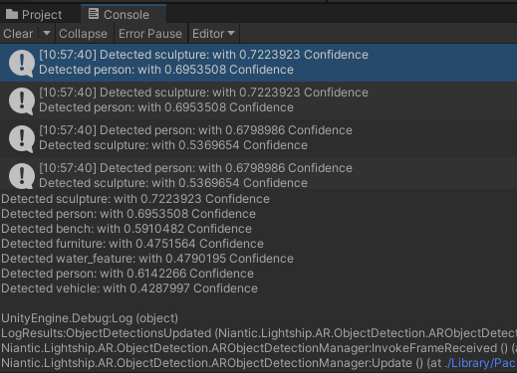The image size is (517, 373).
Task: Click the 'UnityEngine.Debug:Log (object)' stack trace line
Action: (90, 318)
